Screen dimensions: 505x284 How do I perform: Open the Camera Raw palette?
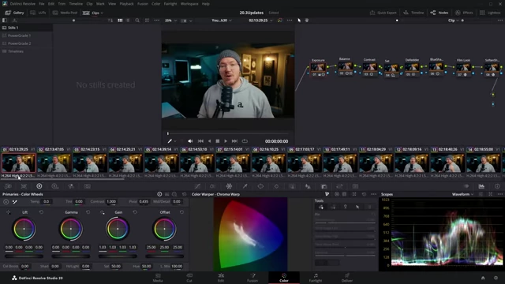tap(8, 186)
